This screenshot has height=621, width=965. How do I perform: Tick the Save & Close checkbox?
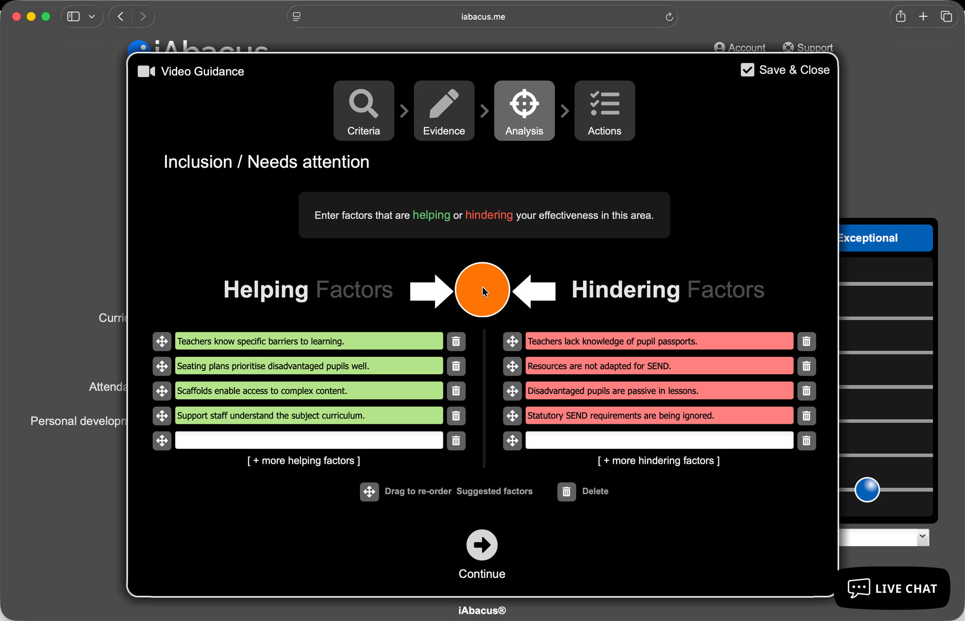click(747, 70)
